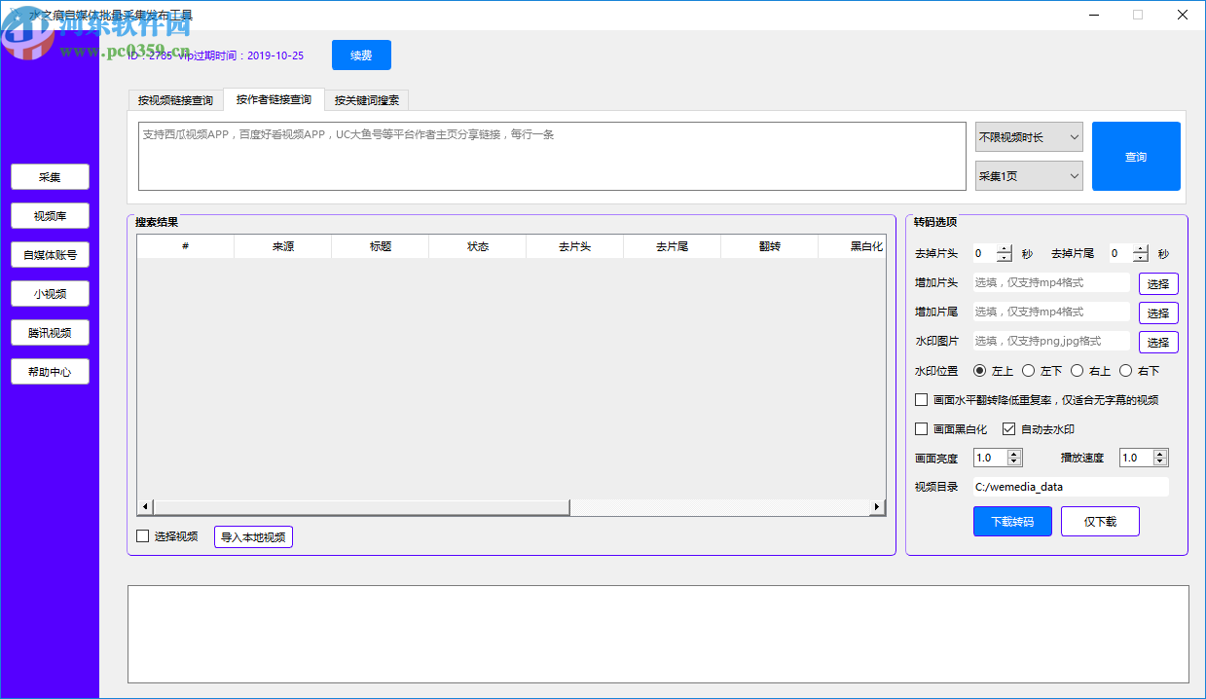Select 左下 watermark position radio
This screenshot has height=699, width=1206.
pyautogui.click(x=1029, y=371)
